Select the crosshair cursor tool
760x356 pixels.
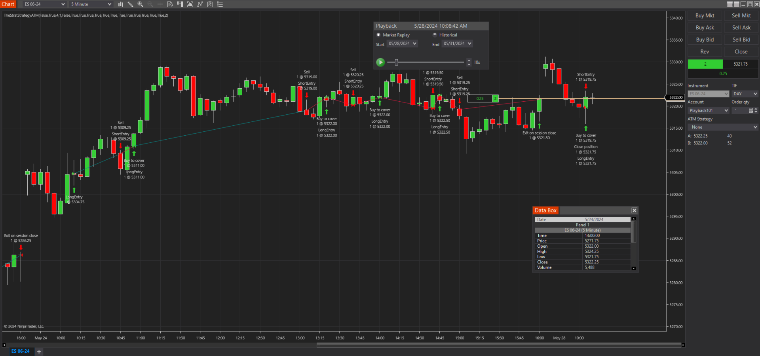160,4
